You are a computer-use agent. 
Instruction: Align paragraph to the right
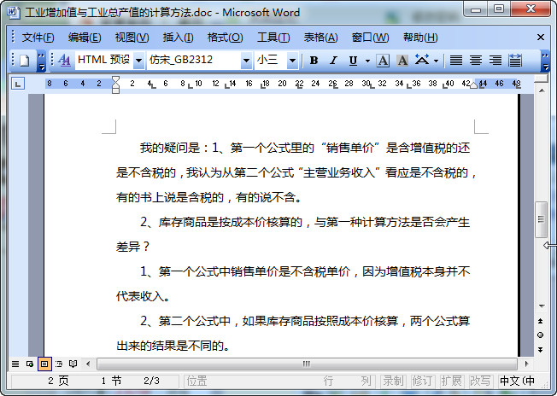(495, 61)
